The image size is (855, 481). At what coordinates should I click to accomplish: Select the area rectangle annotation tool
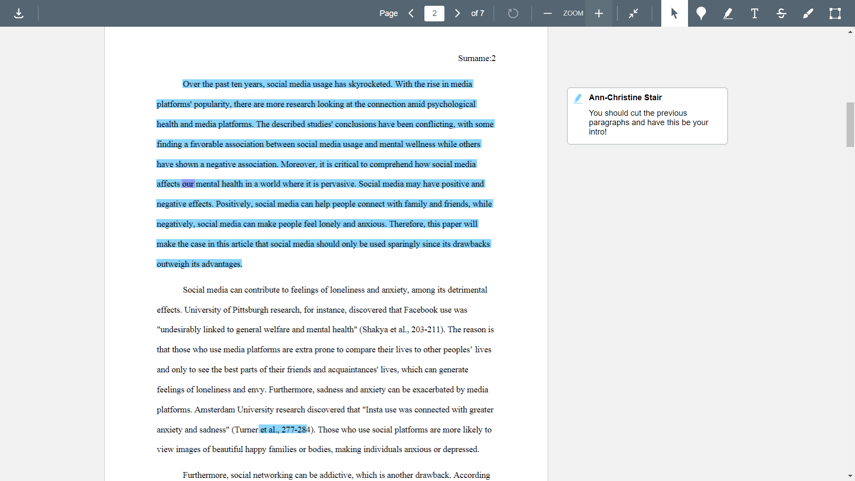click(x=835, y=13)
